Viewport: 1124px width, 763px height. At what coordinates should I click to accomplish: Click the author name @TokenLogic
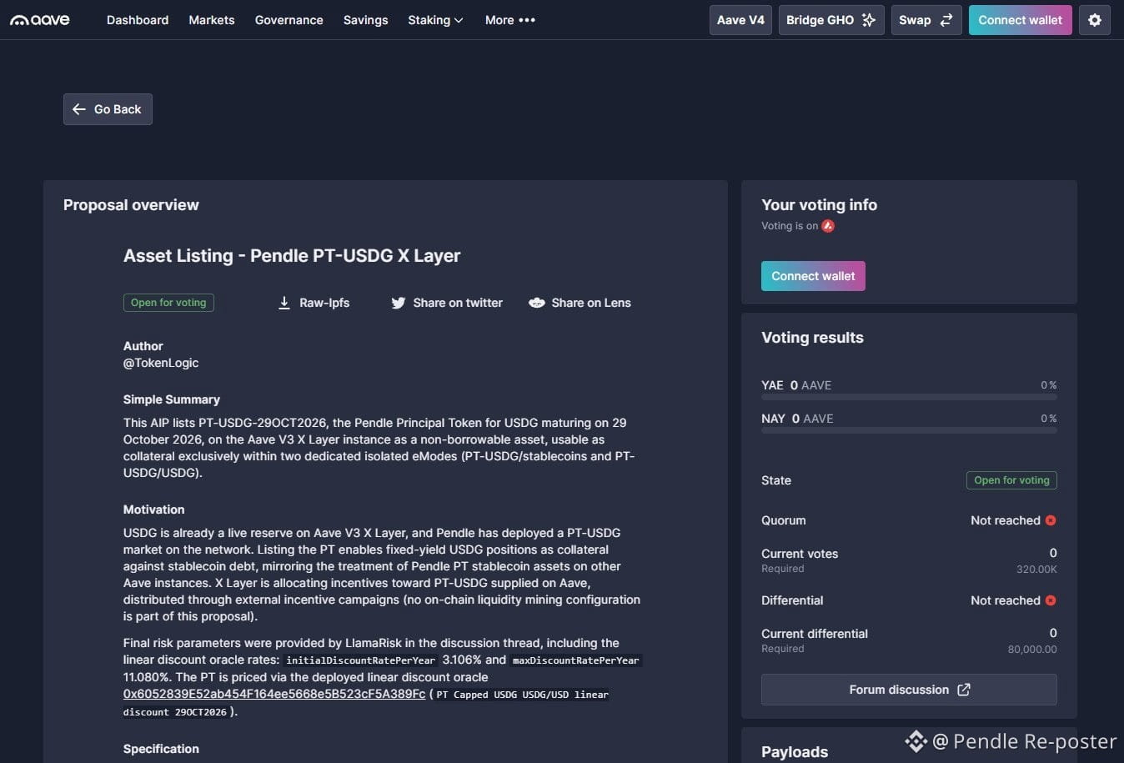(161, 363)
